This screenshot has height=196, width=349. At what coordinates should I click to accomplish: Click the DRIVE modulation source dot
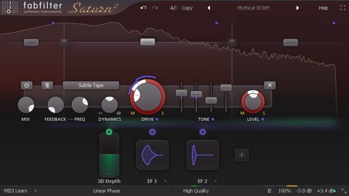(x=157, y=120)
